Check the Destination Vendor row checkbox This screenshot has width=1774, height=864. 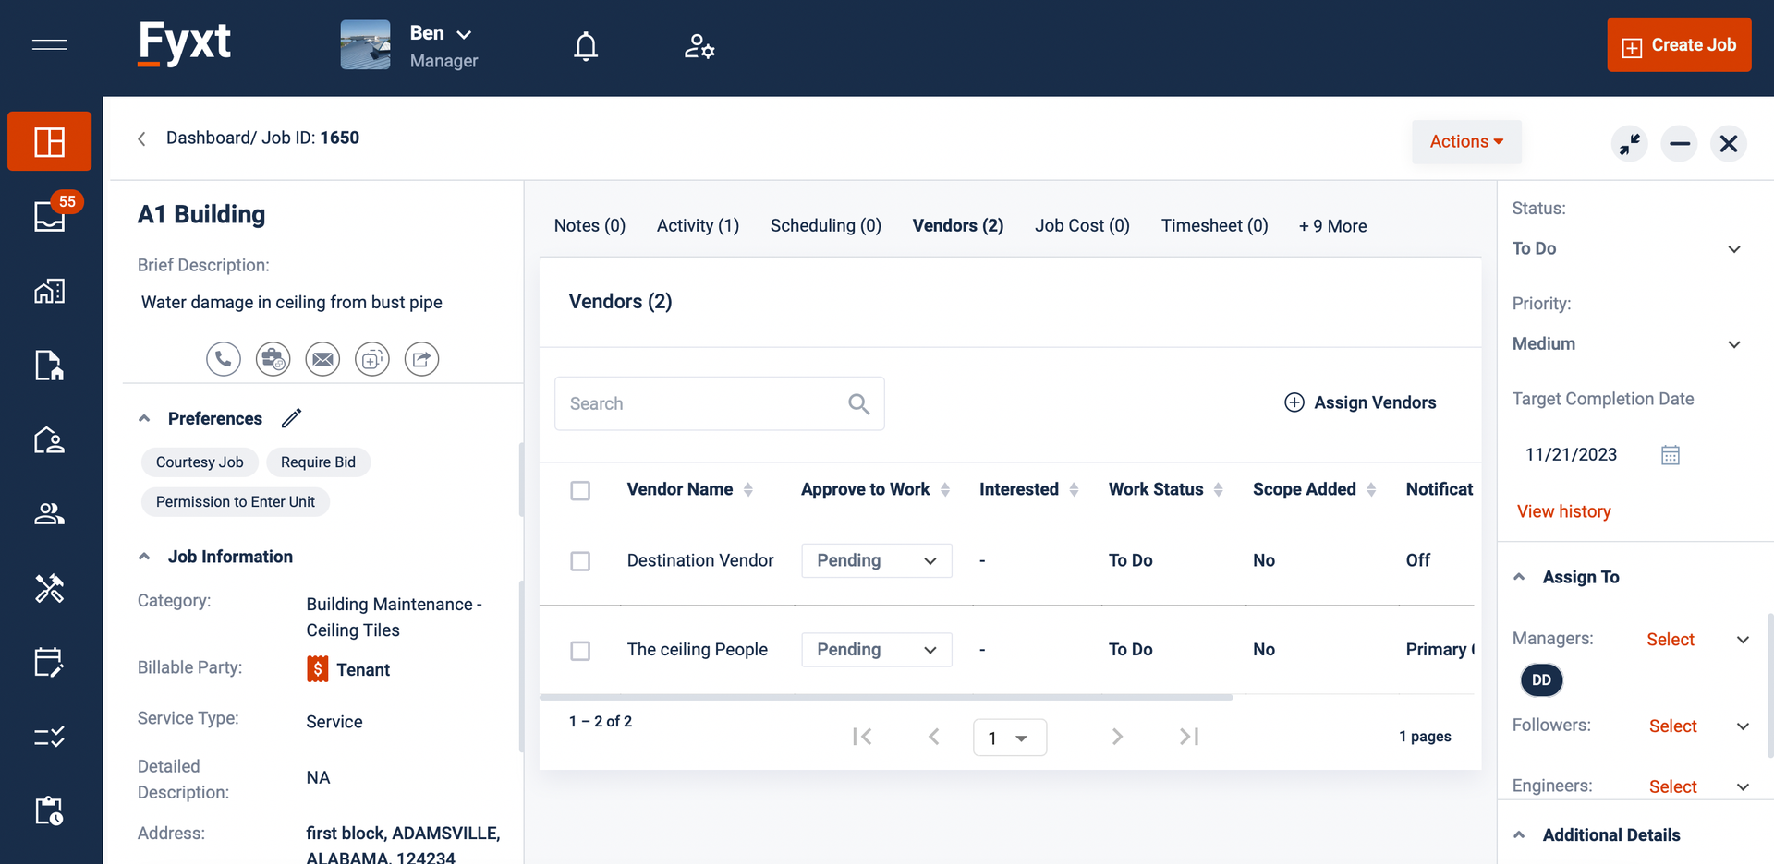click(x=580, y=561)
